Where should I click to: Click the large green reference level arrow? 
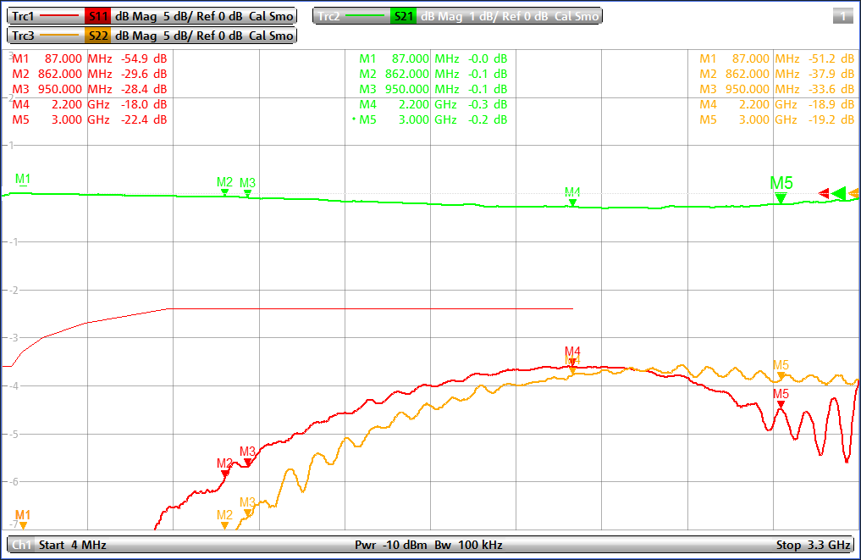(x=838, y=194)
